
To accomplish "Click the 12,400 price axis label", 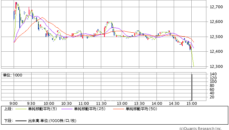I will pyautogui.click(x=216, y=51).
